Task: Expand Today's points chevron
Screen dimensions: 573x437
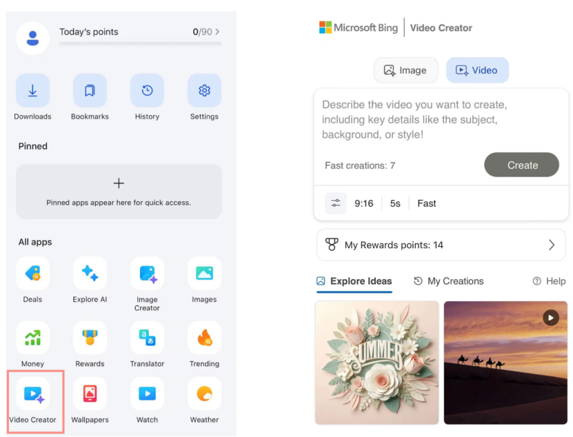Action: pyautogui.click(x=217, y=32)
